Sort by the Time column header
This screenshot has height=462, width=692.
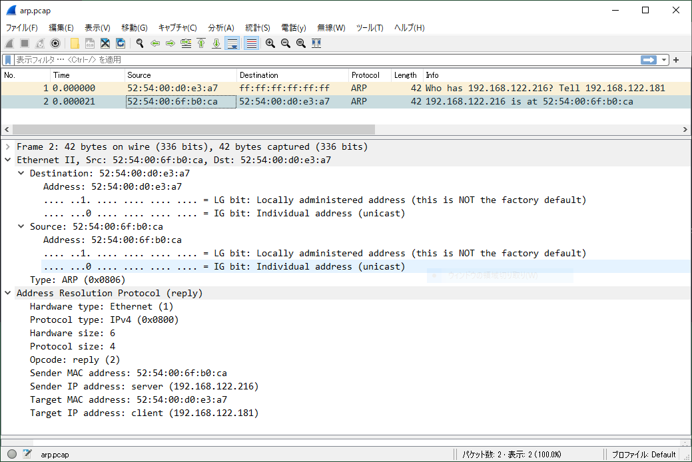point(87,75)
